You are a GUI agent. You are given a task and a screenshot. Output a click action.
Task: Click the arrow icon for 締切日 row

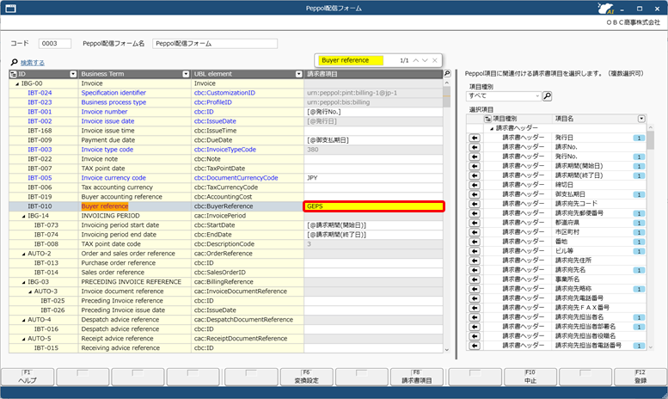point(475,185)
